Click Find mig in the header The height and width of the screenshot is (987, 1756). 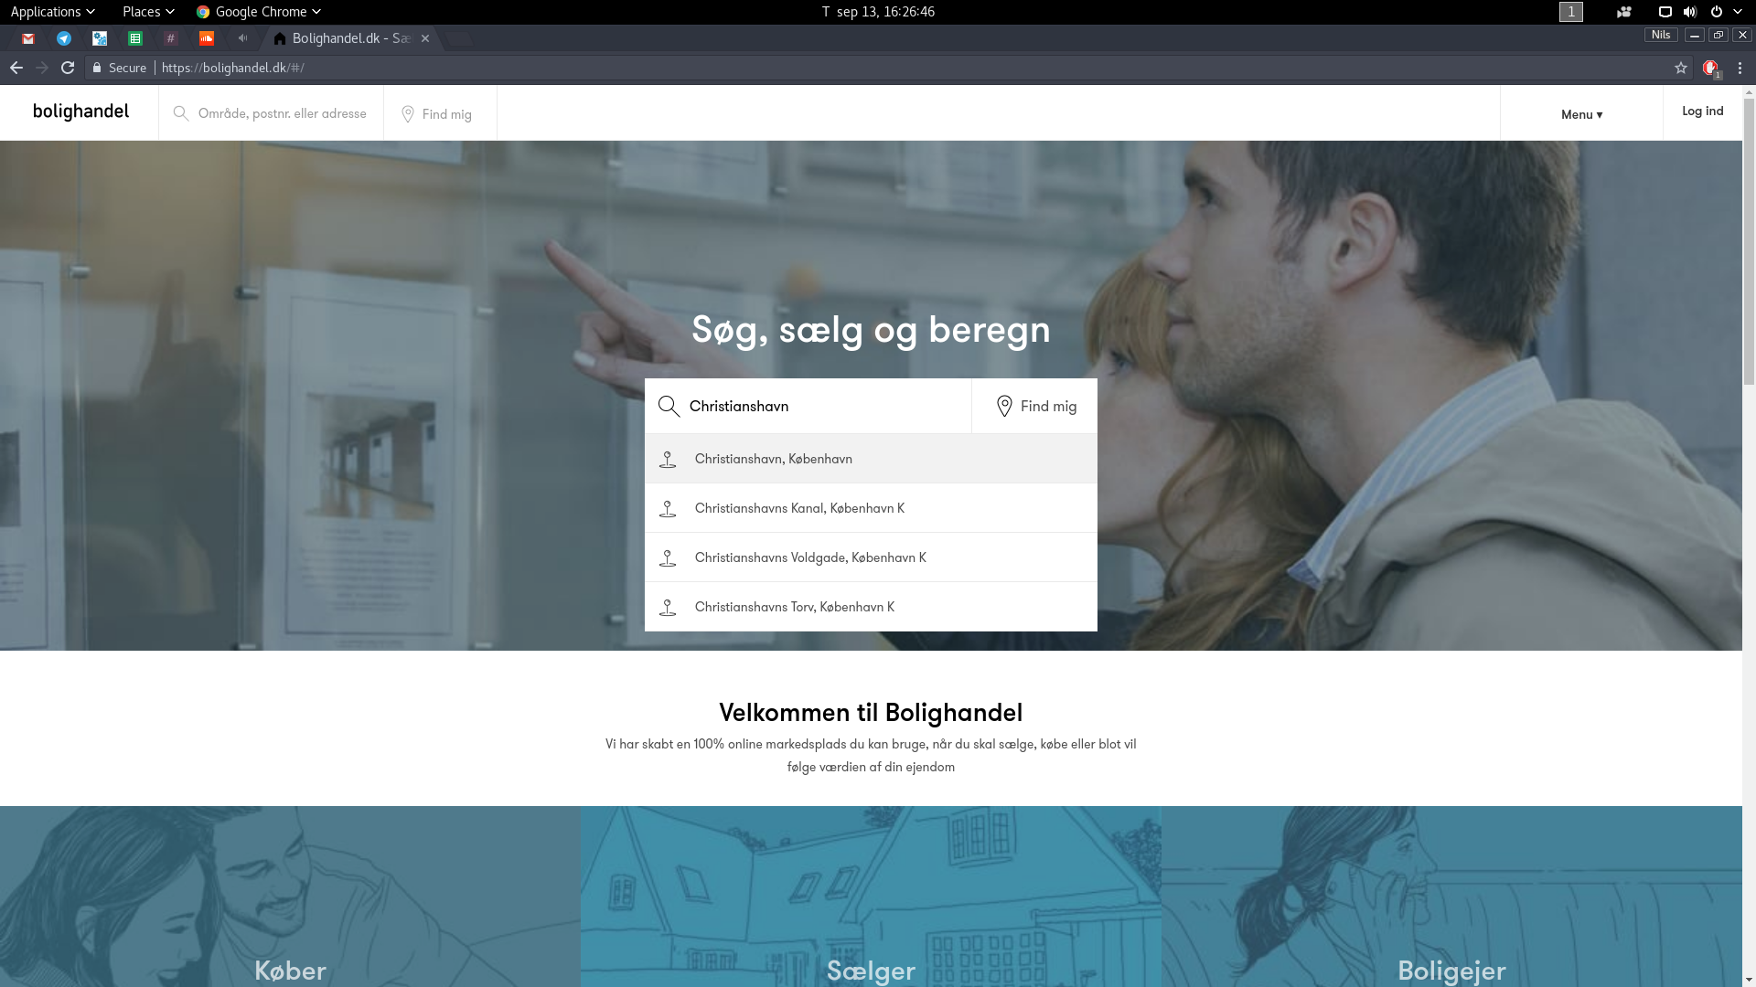[440, 113]
